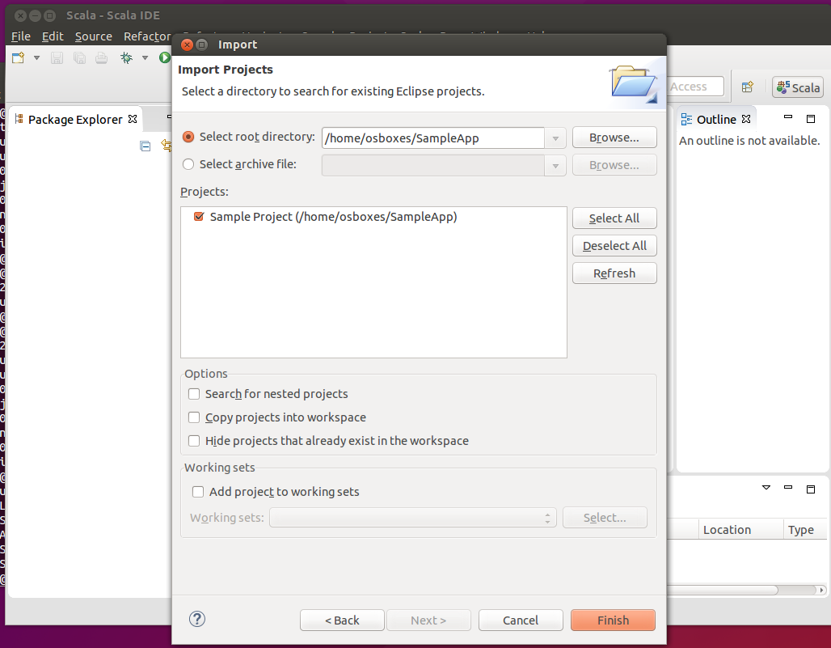Click the help question mark icon in Import dialog
Viewport: 831px width, 648px height.
[197, 619]
